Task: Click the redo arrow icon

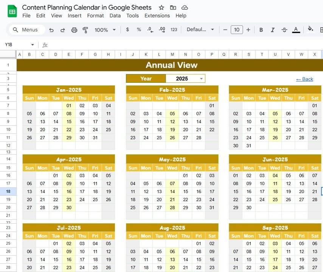Action: 63,30
